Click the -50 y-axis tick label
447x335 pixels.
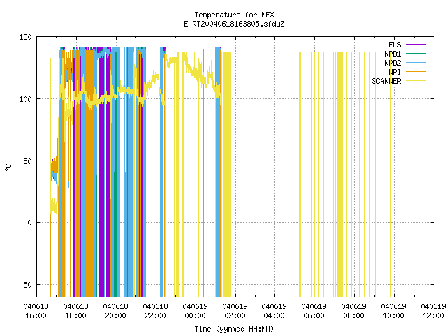25,285
